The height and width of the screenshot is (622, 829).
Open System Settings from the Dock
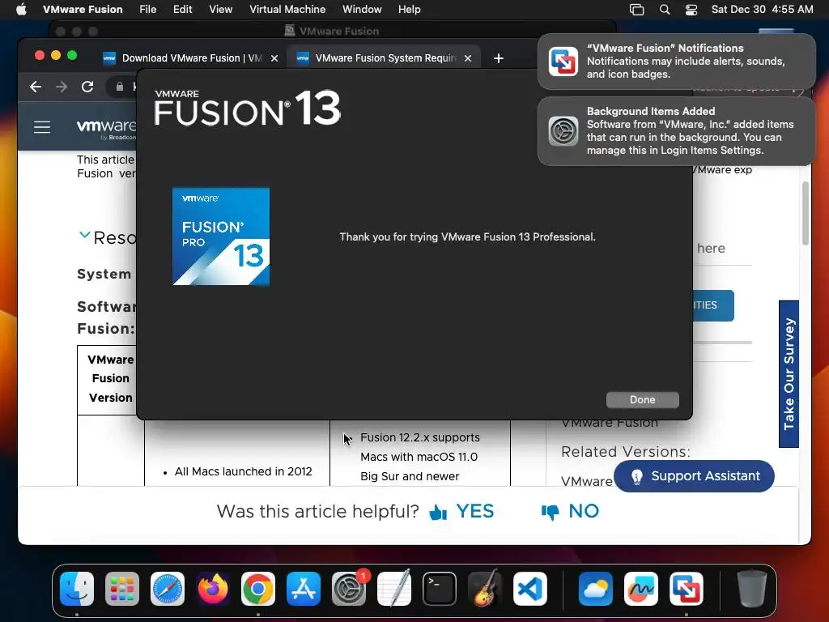pyautogui.click(x=349, y=589)
